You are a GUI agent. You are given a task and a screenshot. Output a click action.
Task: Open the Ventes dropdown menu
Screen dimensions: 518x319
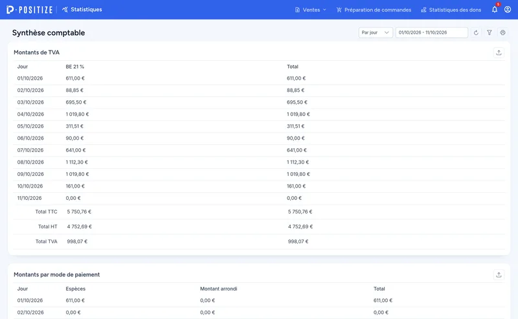point(311,10)
